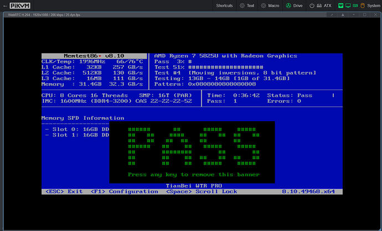The width and height of the screenshot is (382, 231).
Task: Click the green monitor video status icon
Action: point(348,6)
